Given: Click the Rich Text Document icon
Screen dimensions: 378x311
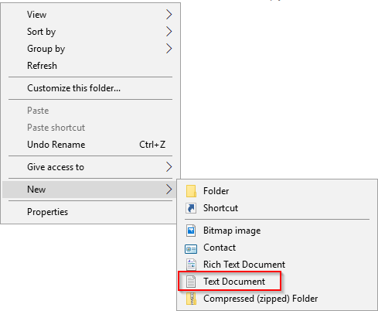Looking at the screenshot, I should [x=191, y=265].
